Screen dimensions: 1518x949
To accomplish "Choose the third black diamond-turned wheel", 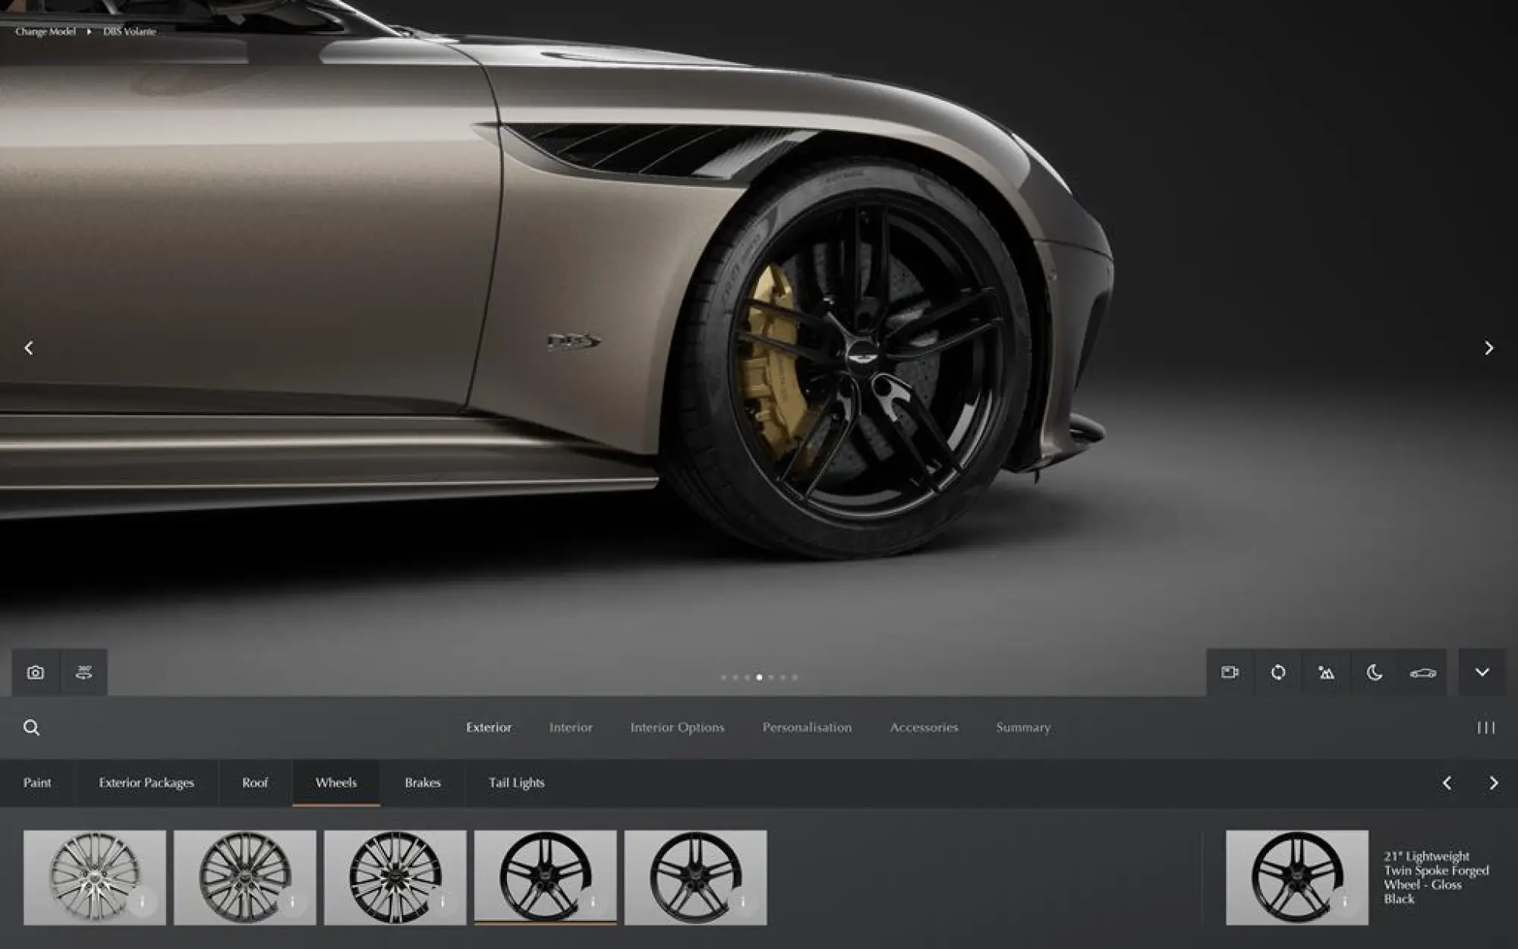I will [395, 878].
